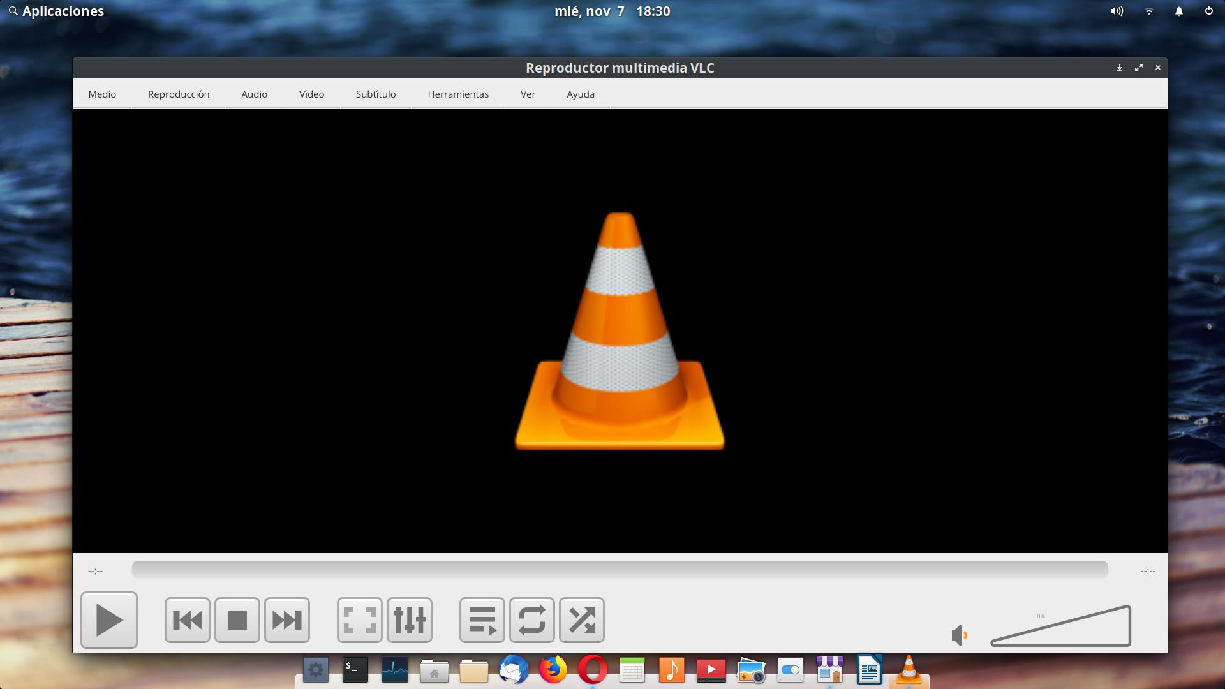Open the Herramientas menu
Screen dimensions: 1225x689
pos(458,94)
